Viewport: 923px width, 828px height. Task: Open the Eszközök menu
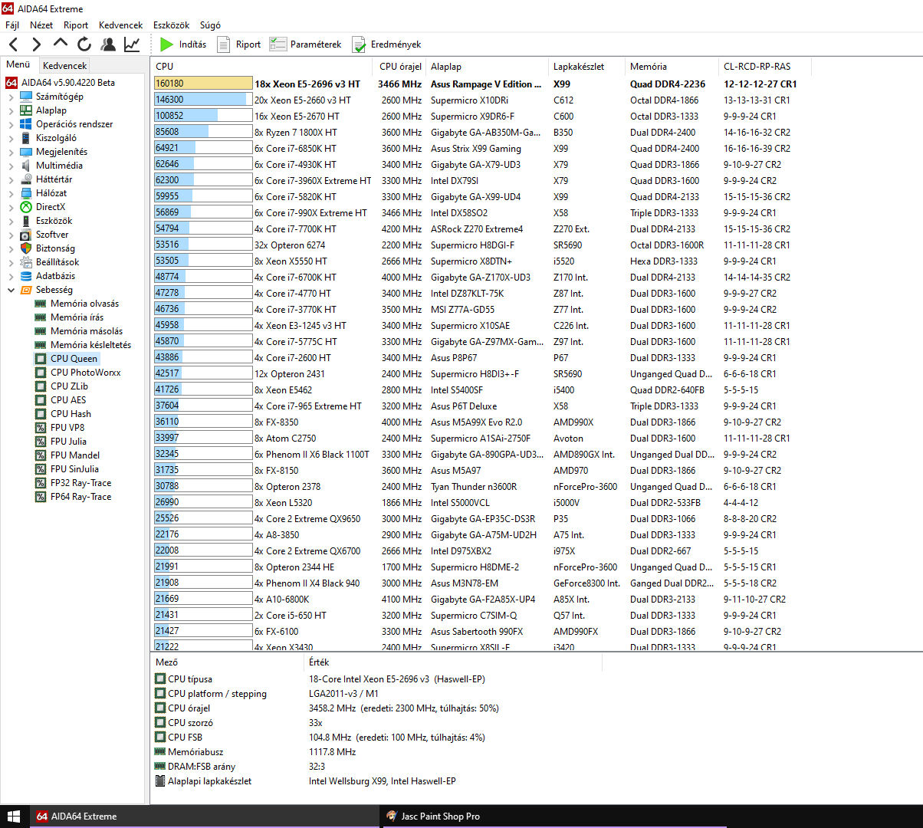[x=171, y=25]
